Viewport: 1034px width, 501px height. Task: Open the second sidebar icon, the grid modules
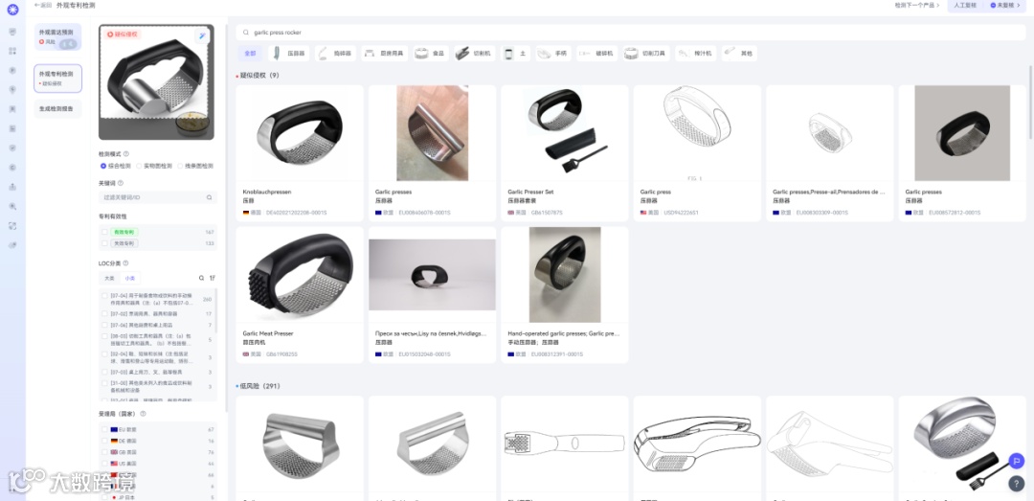(x=12, y=51)
